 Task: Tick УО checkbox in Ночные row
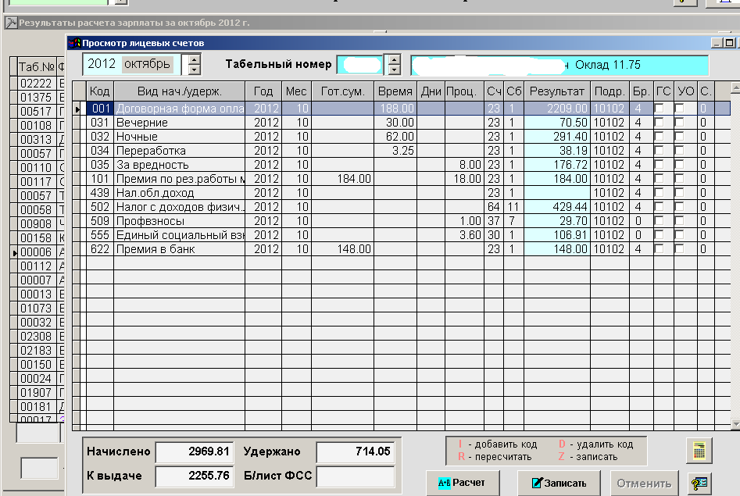[x=681, y=137]
